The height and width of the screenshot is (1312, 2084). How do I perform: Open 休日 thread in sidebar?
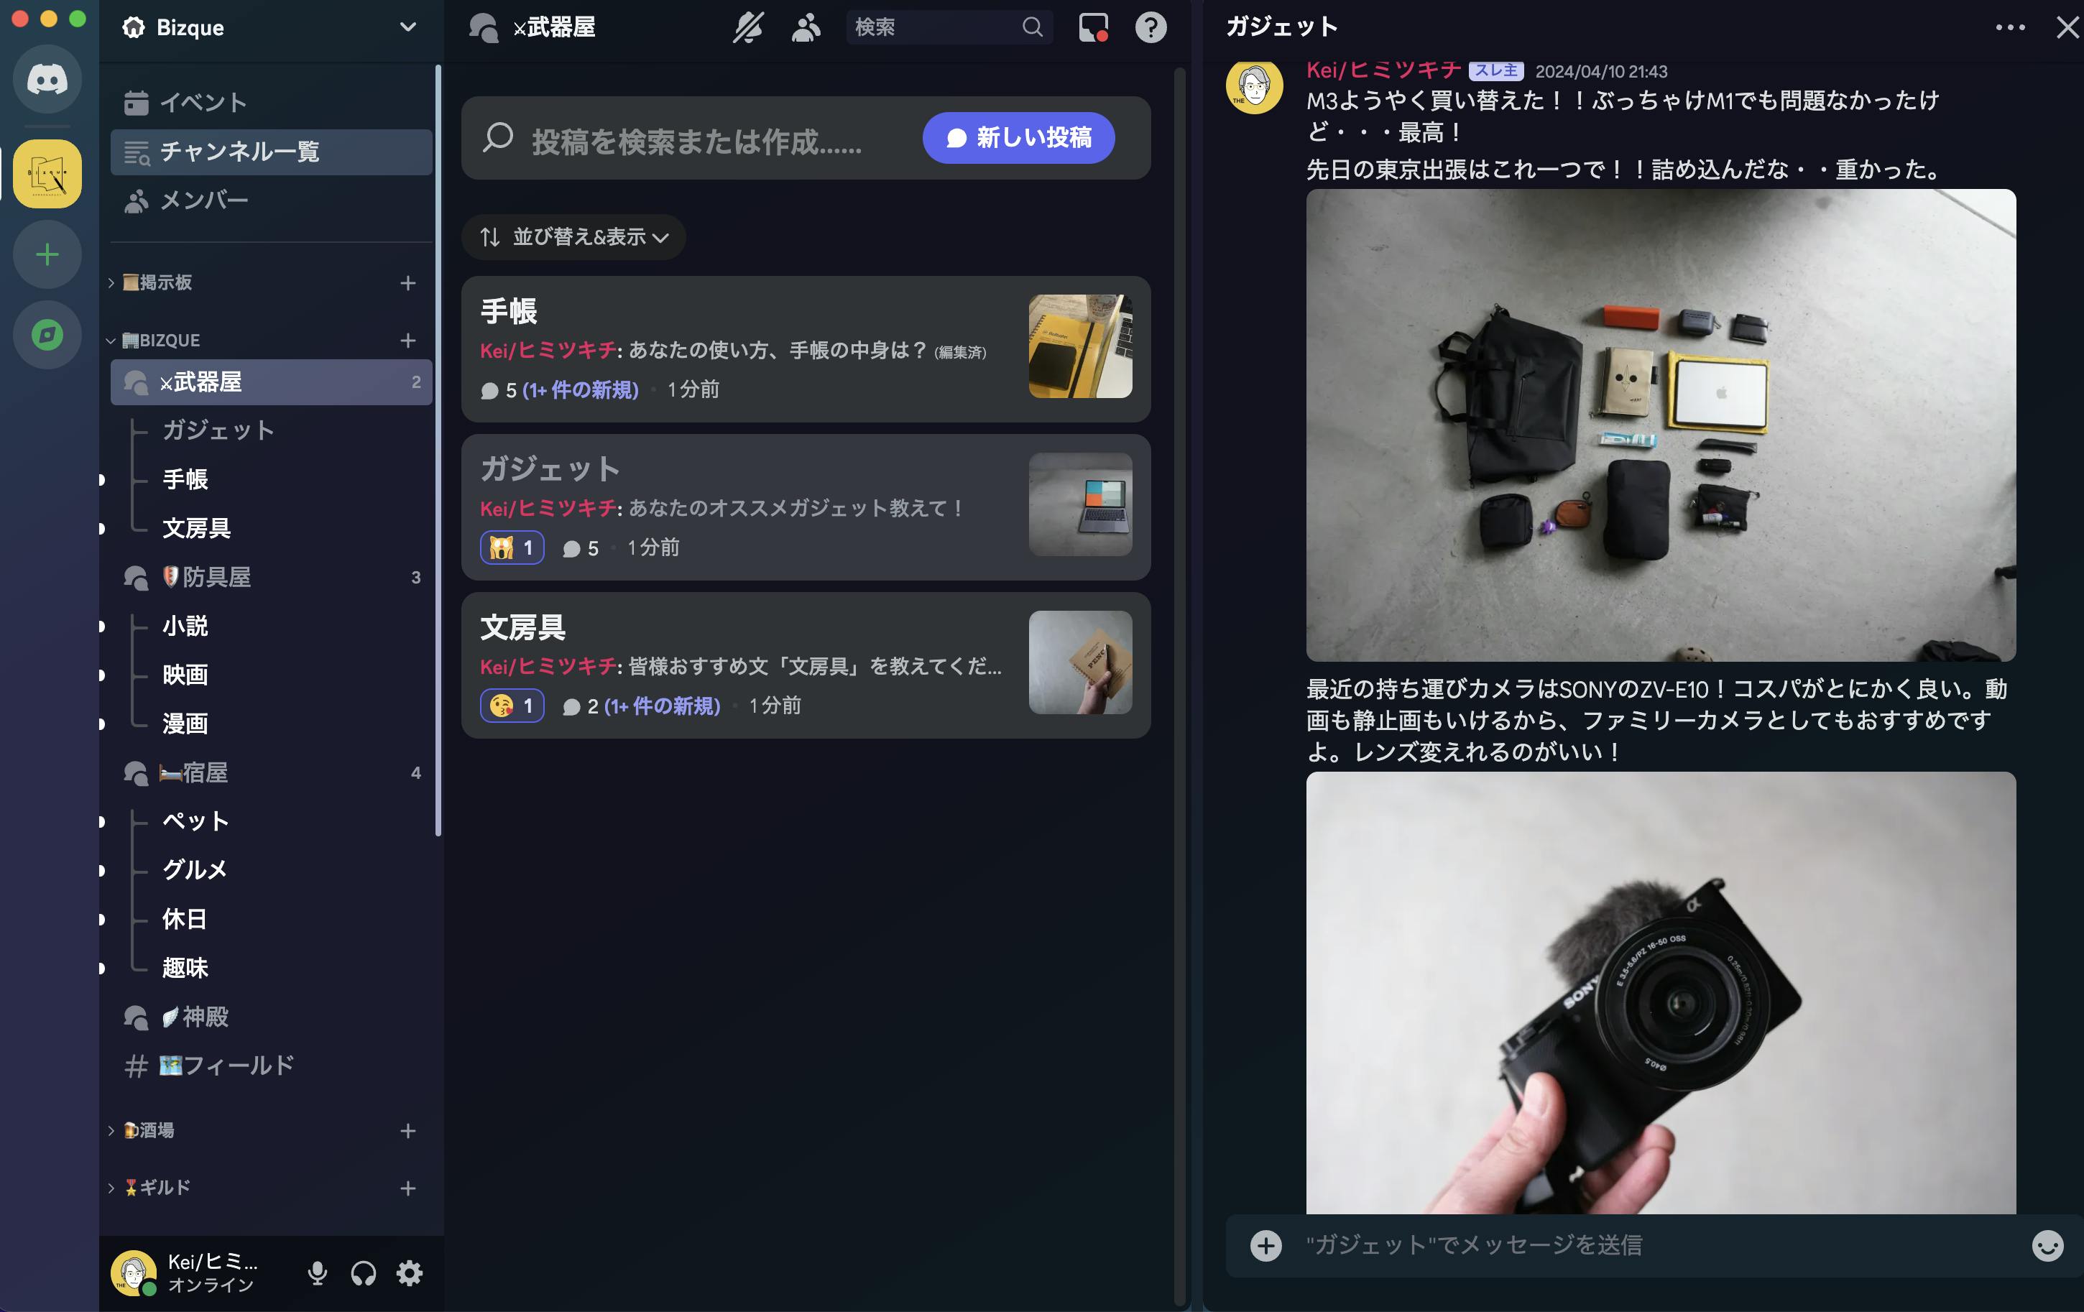185,919
